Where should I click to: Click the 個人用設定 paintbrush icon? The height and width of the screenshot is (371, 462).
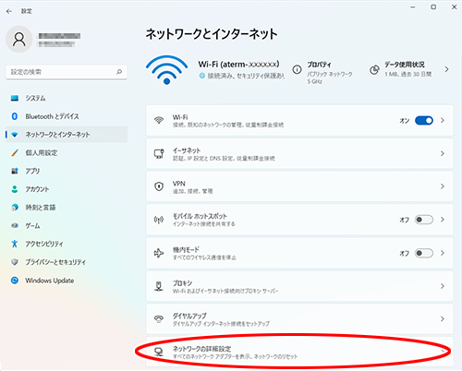point(15,153)
